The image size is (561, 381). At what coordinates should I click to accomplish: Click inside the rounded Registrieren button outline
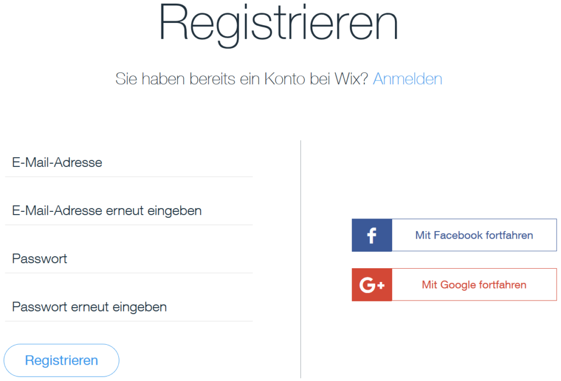61,360
